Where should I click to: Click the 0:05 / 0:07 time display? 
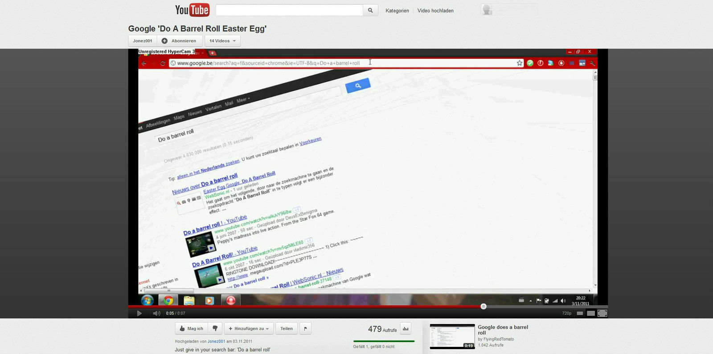coord(175,313)
